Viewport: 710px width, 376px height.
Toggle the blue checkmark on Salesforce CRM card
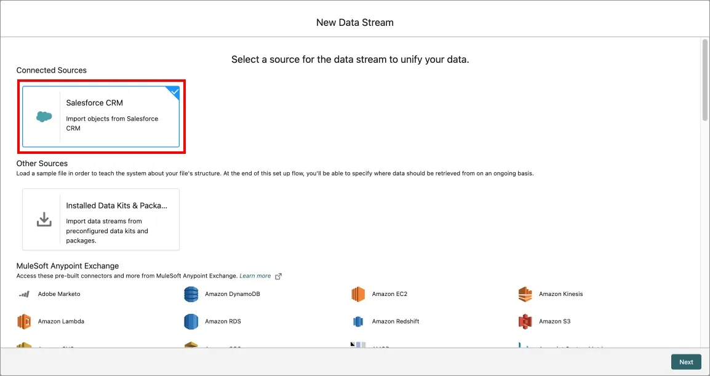click(174, 92)
